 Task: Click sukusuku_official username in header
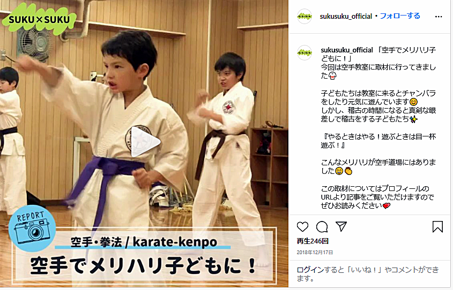(x=346, y=17)
